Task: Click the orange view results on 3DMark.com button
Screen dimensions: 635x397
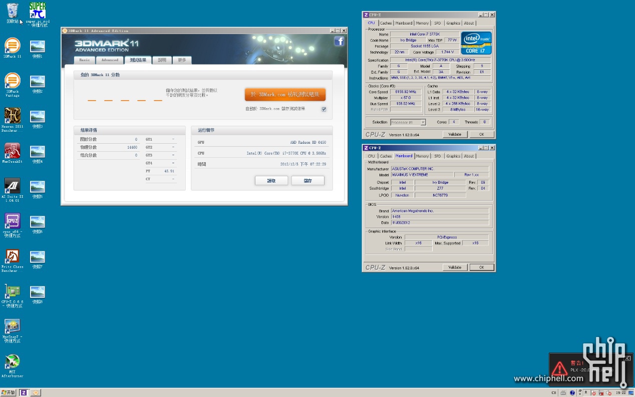Action: click(285, 95)
